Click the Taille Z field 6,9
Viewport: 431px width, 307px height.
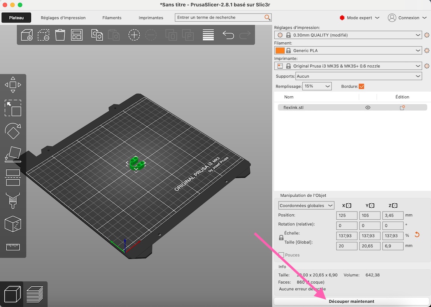(x=393, y=246)
